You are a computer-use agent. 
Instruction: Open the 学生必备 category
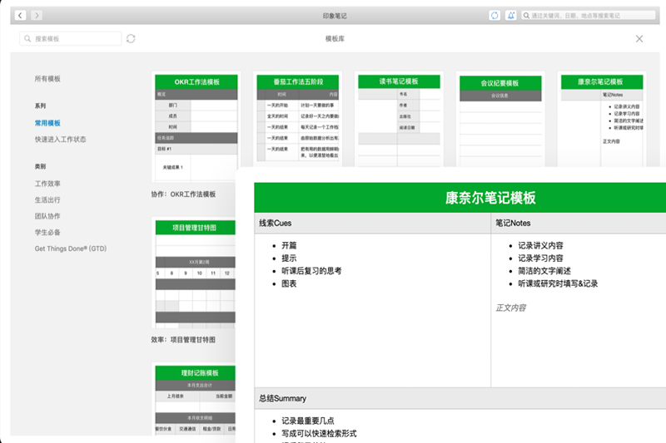point(47,233)
